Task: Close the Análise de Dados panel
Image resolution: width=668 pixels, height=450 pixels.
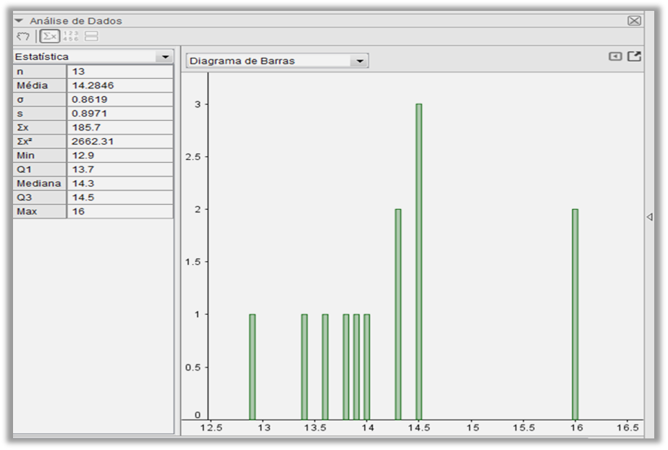Action: point(634,21)
